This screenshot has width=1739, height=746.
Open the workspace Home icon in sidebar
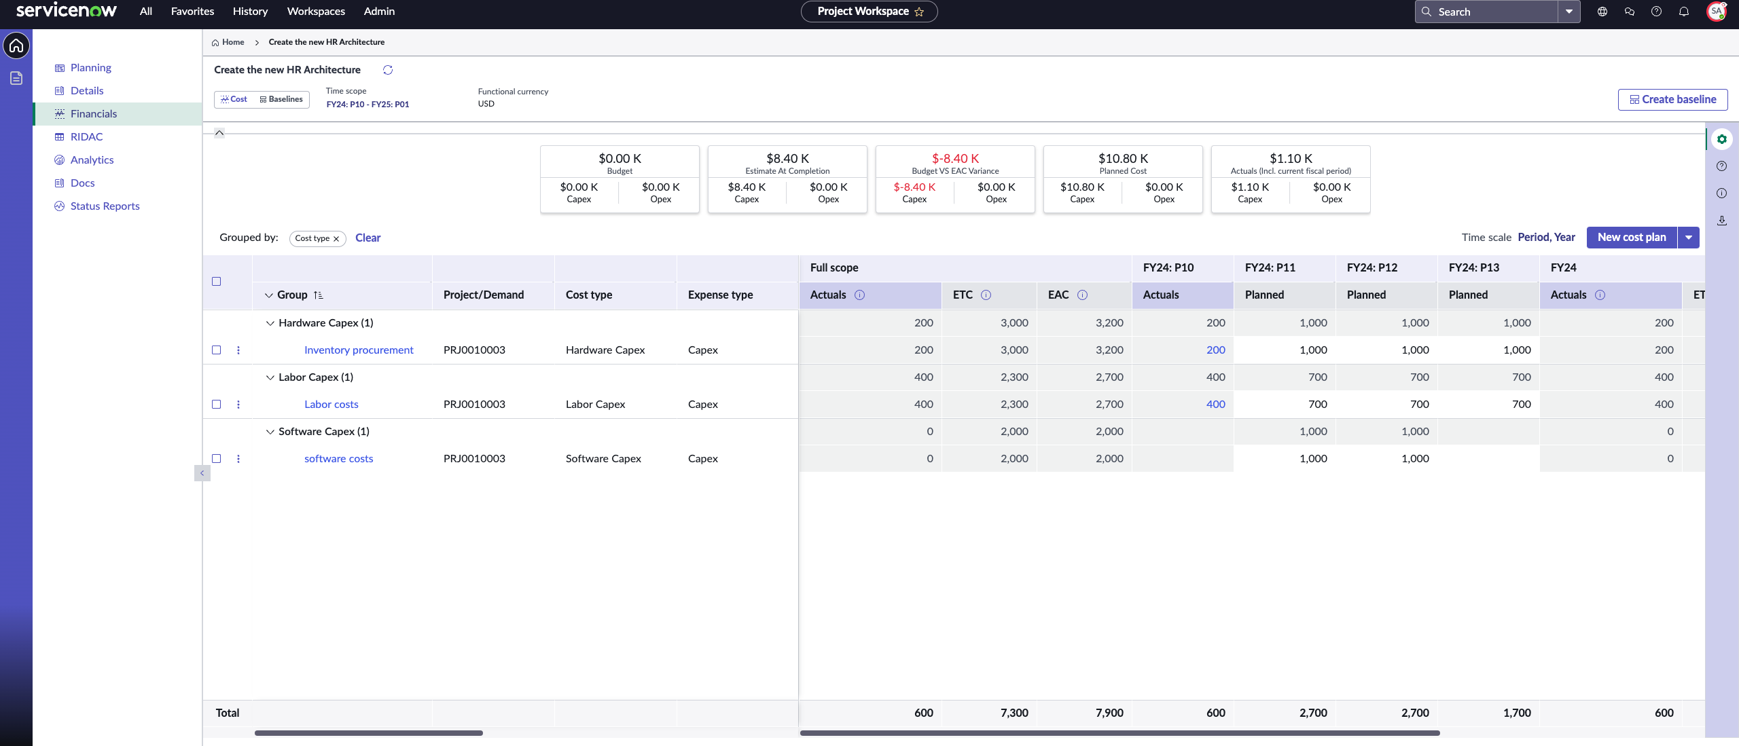click(x=16, y=46)
